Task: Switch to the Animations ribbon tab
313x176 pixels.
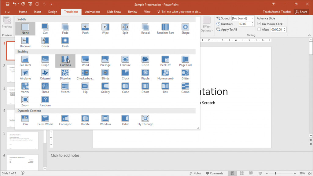Action: pyautogui.click(x=92, y=12)
